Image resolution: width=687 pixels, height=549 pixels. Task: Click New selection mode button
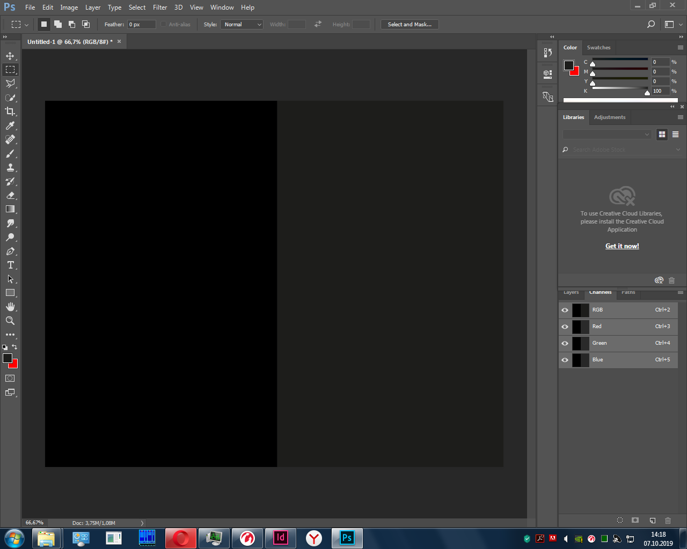(x=44, y=24)
